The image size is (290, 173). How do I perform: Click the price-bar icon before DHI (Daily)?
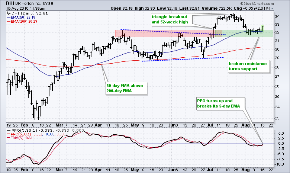[x=9, y=13]
